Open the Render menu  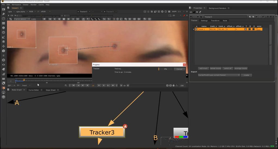pos(33,5)
